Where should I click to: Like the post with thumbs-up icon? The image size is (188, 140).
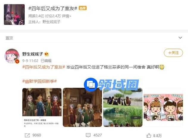[149, 135]
